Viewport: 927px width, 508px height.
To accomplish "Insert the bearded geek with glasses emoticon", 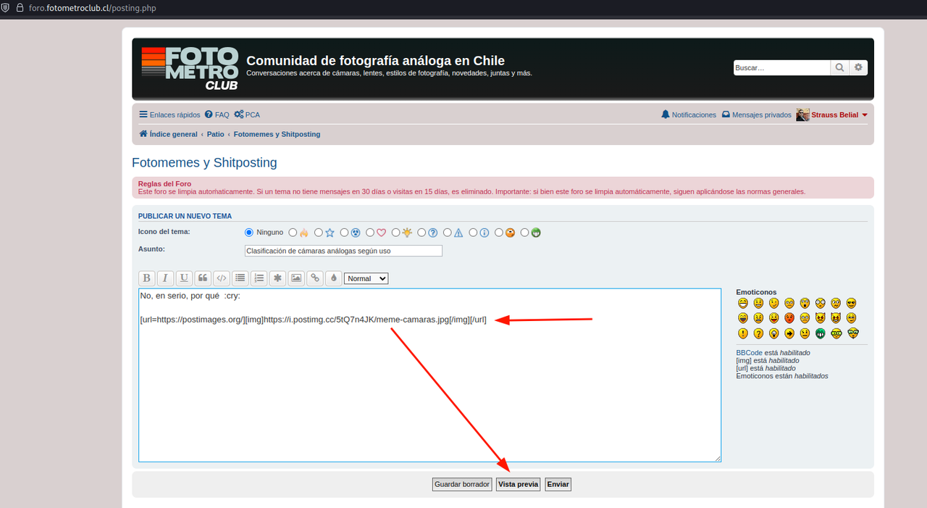I will pyautogui.click(x=853, y=333).
